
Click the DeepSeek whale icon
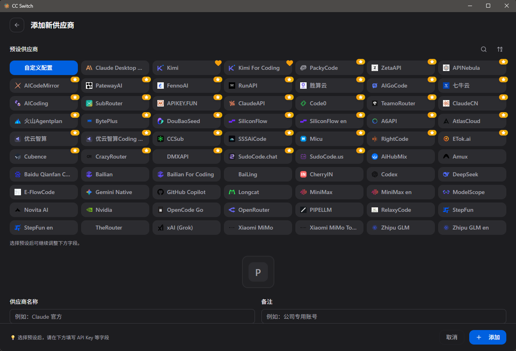pyautogui.click(x=446, y=174)
